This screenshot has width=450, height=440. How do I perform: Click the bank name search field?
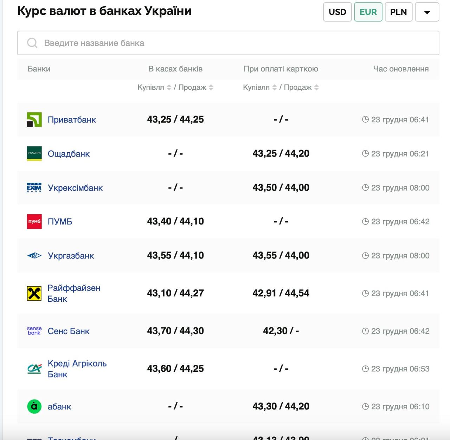coord(228,43)
